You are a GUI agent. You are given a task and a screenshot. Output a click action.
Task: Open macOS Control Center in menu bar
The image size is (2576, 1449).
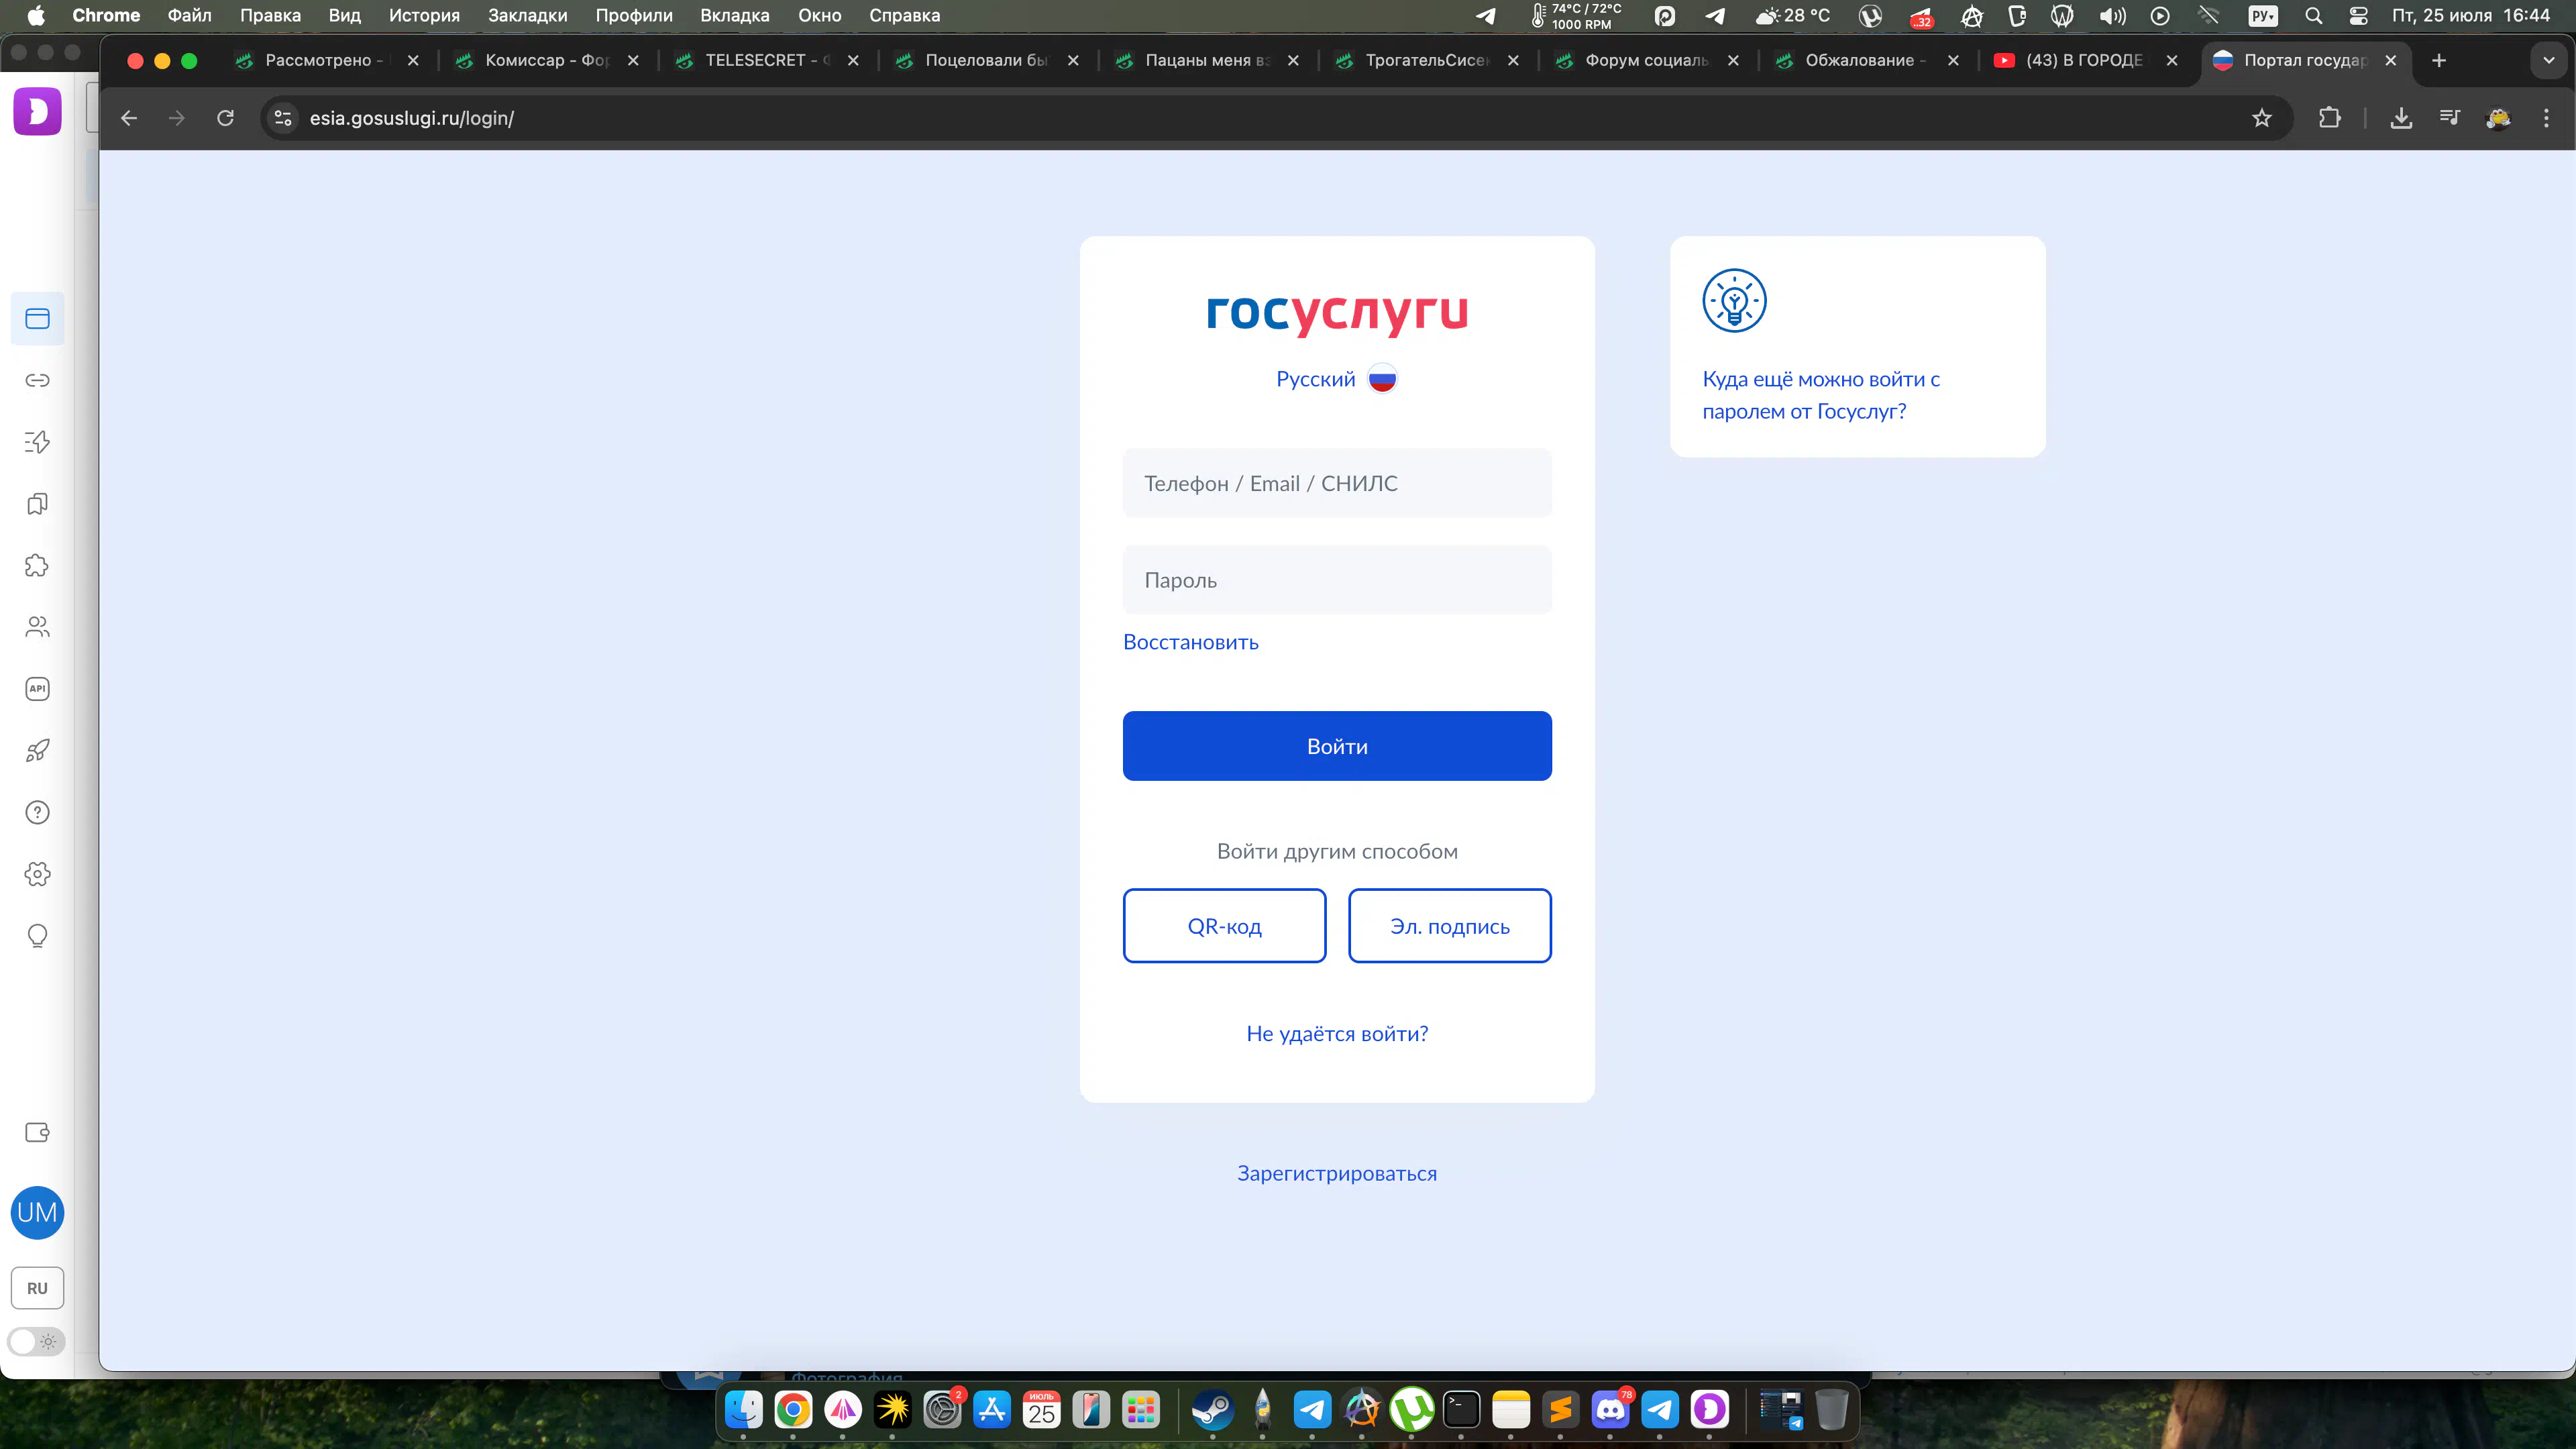tap(2358, 15)
